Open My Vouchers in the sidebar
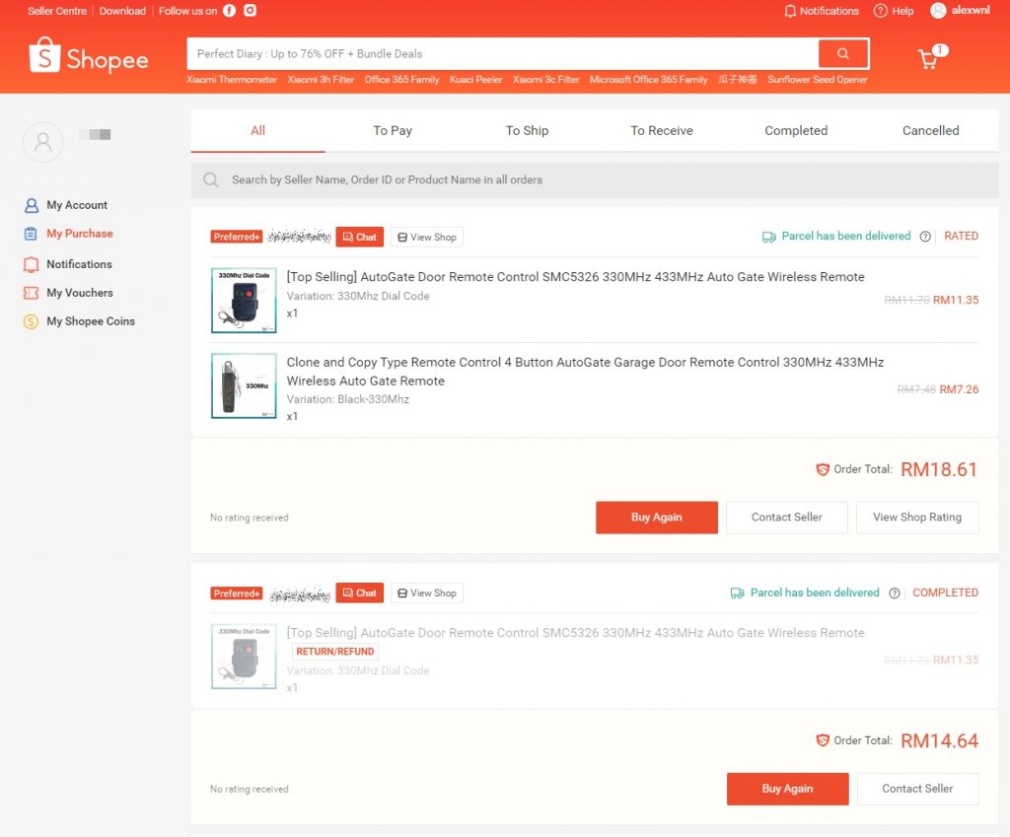 point(79,293)
